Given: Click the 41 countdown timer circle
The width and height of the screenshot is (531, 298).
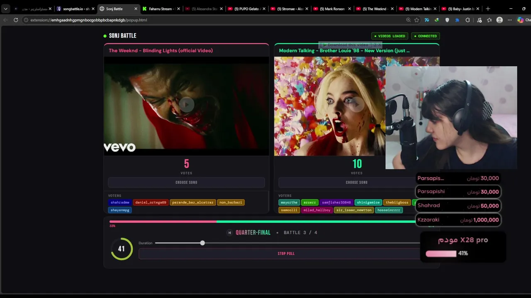Looking at the screenshot, I should (122, 249).
